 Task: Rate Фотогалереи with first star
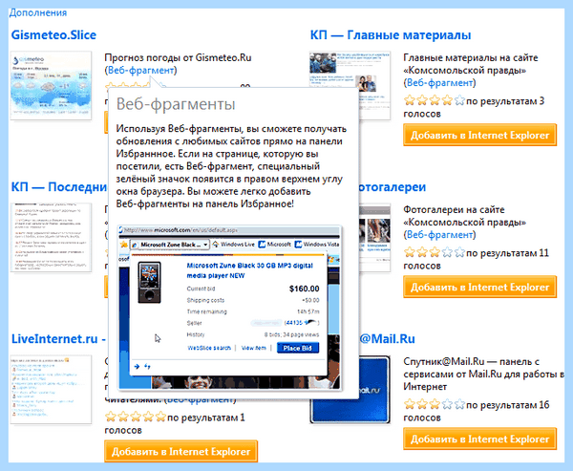click(x=410, y=252)
